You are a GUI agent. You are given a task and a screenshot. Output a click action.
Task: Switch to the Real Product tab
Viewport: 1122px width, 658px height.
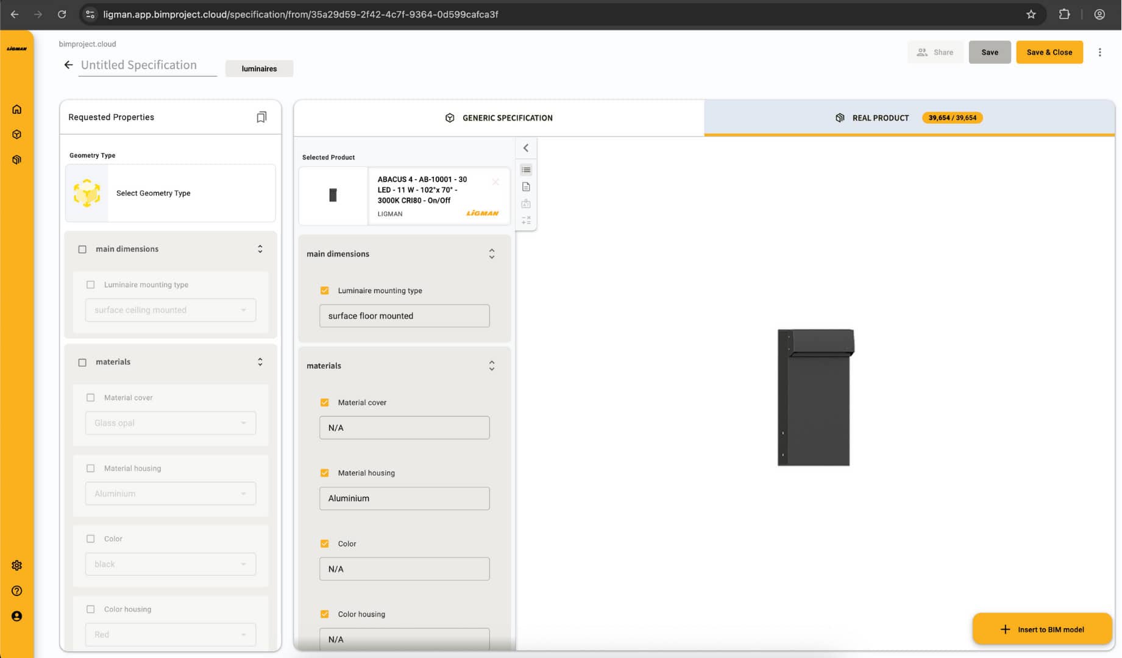(x=880, y=118)
